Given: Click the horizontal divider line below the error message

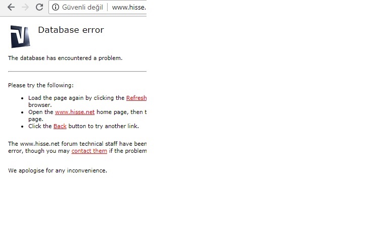Looking at the screenshot, I should coord(77,72).
